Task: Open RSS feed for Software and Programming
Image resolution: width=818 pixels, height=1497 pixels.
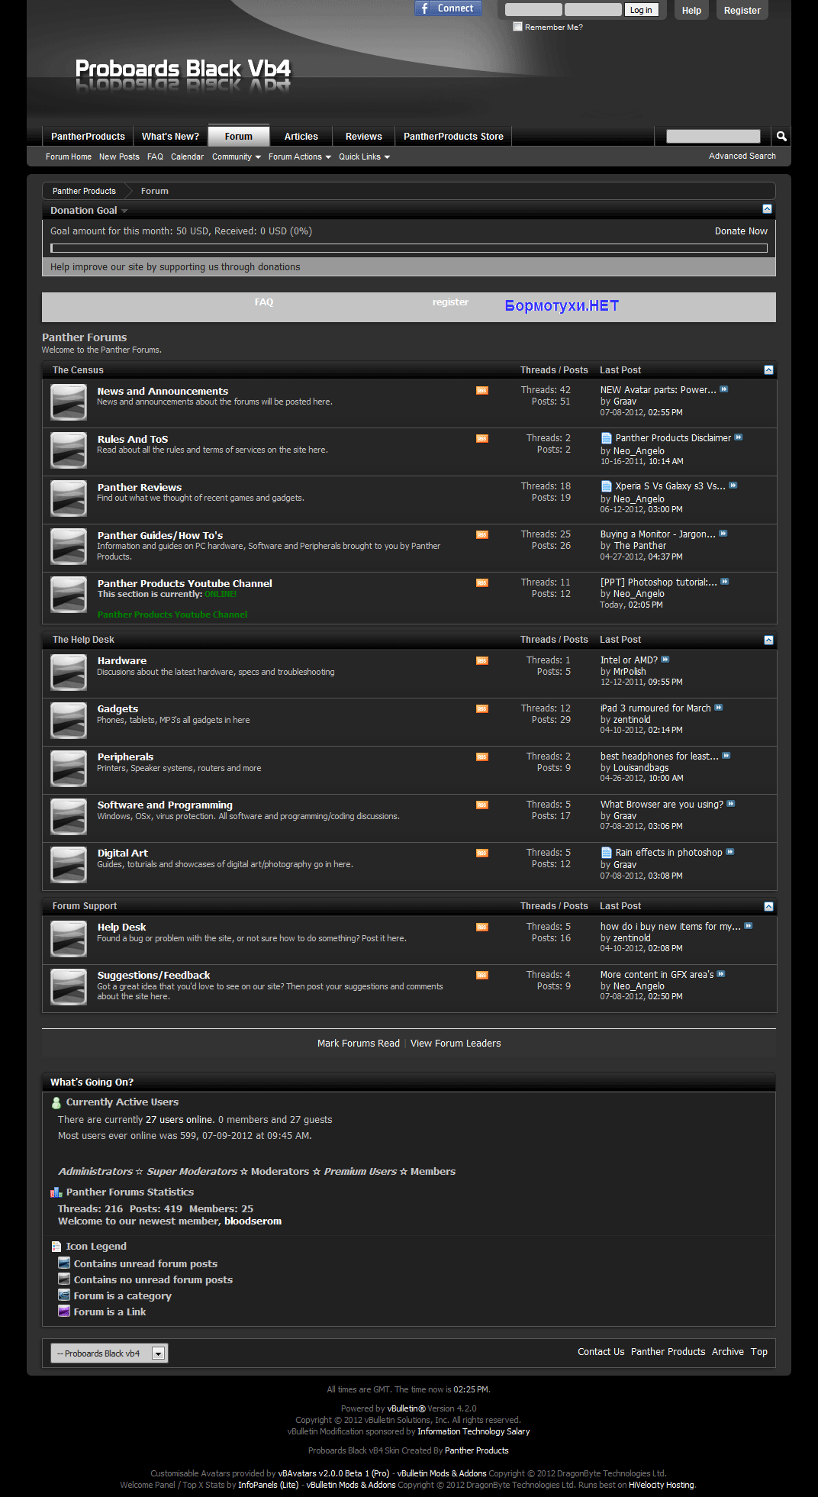Action: tap(482, 805)
